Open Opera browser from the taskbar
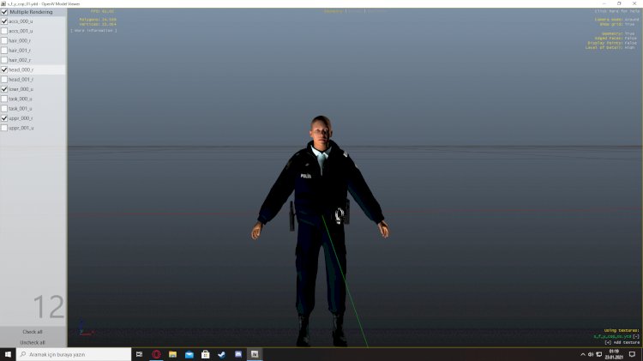The height and width of the screenshot is (361, 643). 157,354
